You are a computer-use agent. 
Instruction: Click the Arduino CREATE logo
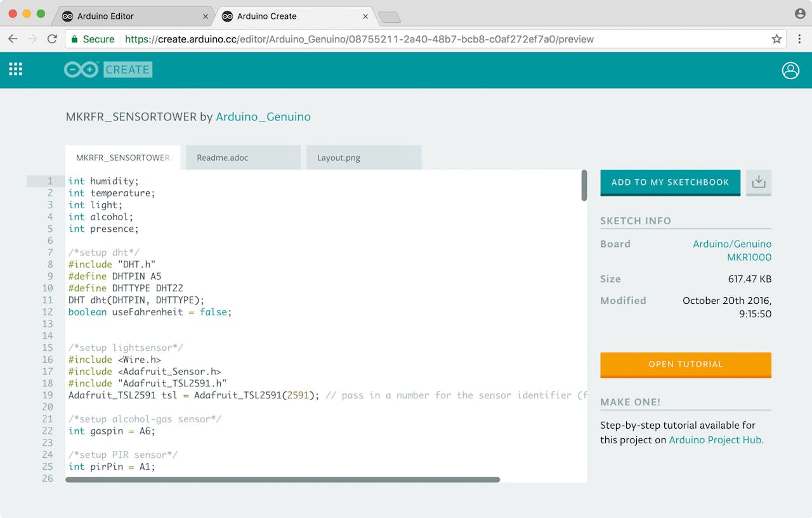tap(107, 70)
